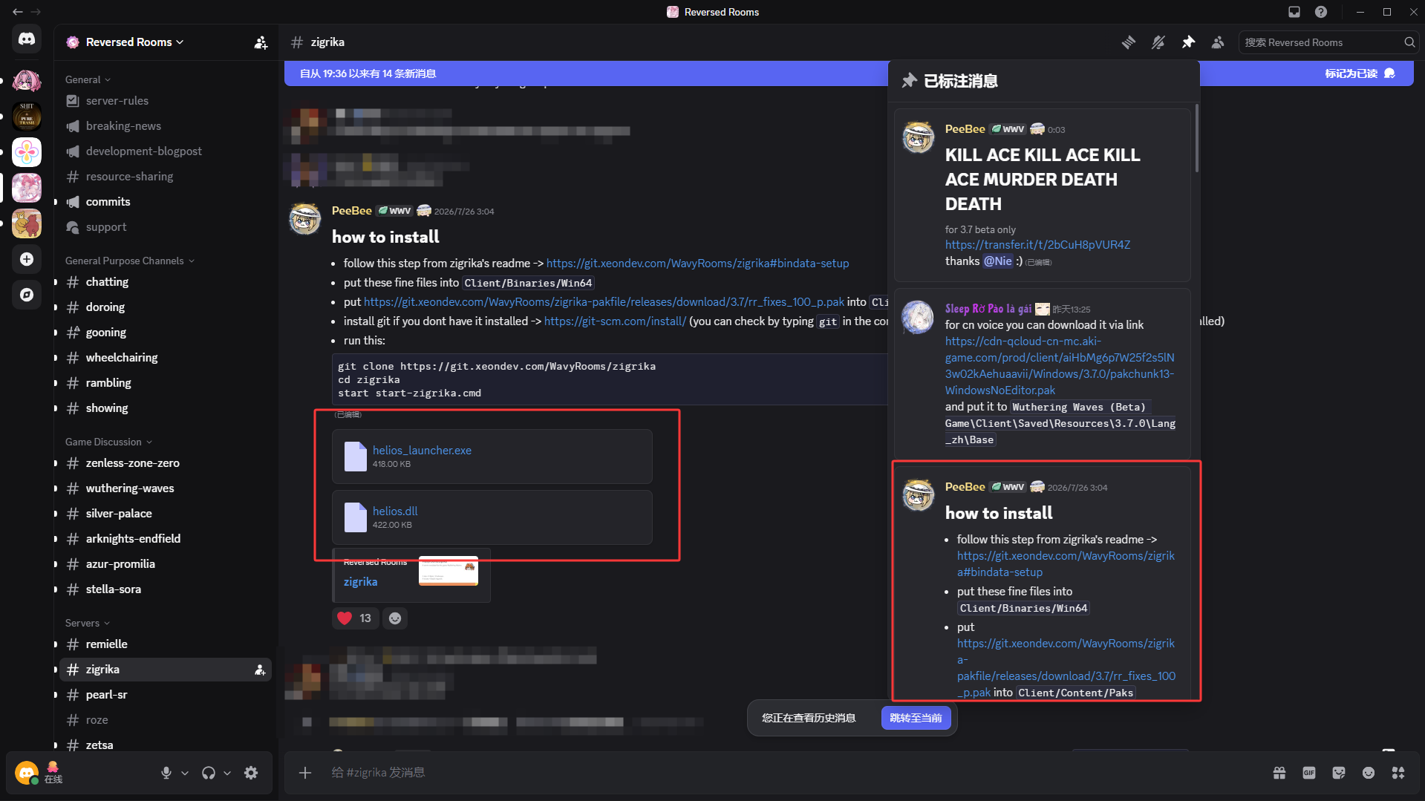The width and height of the screenshot is (1425, 801).
Task: Create invite for zigrika channel
Action: click(260, 670)
